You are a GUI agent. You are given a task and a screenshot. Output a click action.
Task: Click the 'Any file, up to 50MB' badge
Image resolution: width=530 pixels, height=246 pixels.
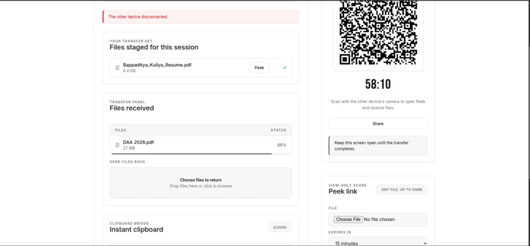(x=402, y=189)
